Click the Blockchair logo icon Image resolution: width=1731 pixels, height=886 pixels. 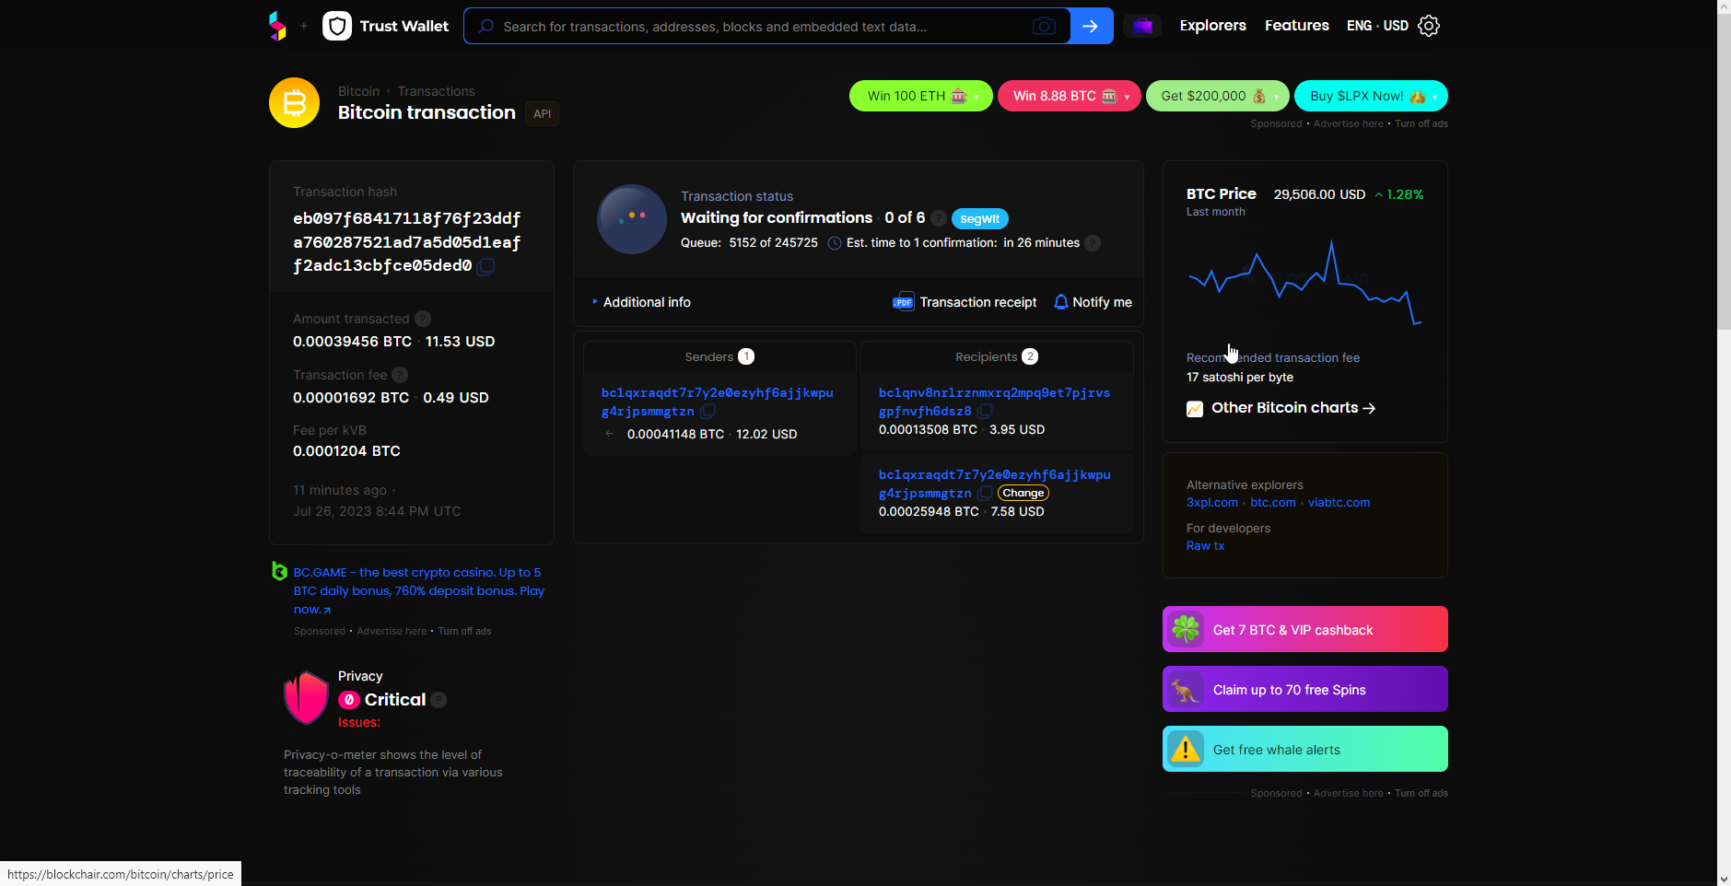[277, 26]
